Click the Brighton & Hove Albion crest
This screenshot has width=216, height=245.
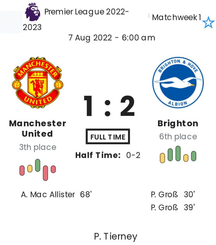[x=178, y=83]
